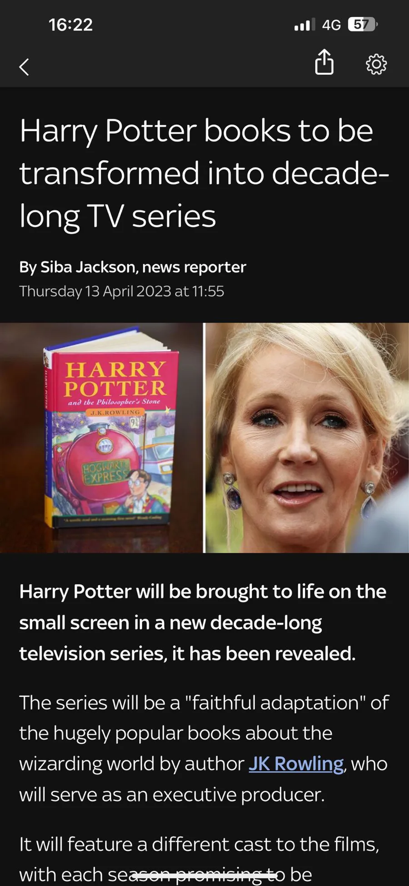The image size is (409, 886).
Task: Tap the cellular signal bars icon
Action: click(x=304, y=25)
